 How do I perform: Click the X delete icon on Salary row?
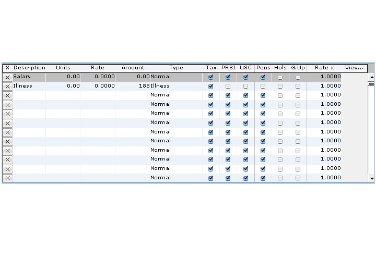tap(7, 77)
